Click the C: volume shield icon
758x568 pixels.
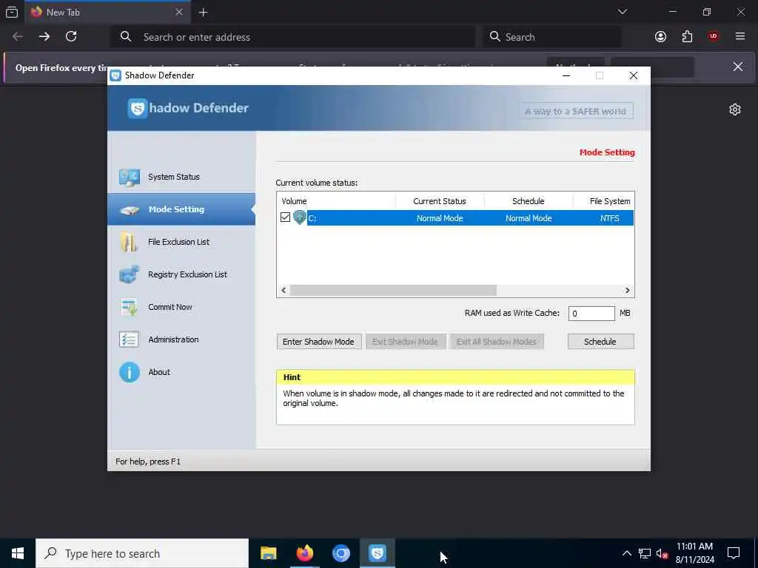click(300, 217)
